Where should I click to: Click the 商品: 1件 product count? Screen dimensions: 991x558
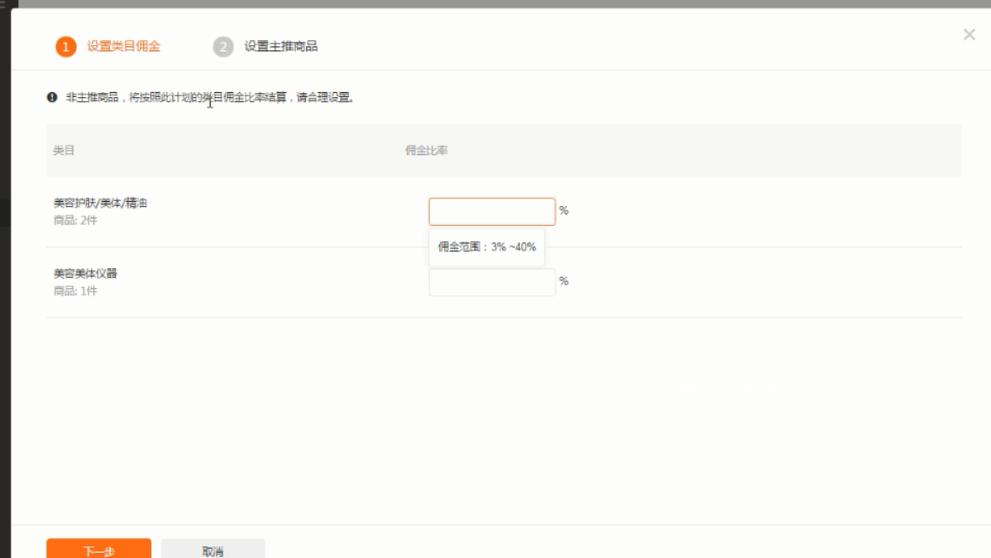pos(75,291)
